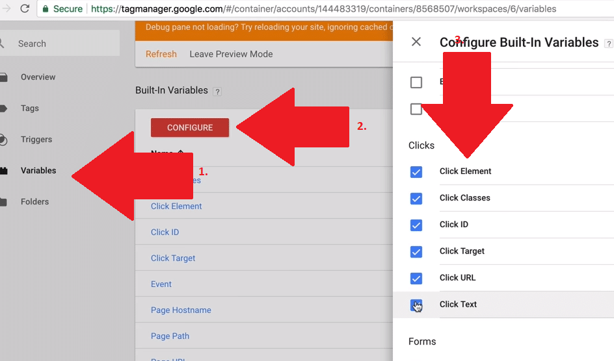This screenshot has width=614, height=361.
Task: Click the Click Target label in panel
Action: click(462, 251)
